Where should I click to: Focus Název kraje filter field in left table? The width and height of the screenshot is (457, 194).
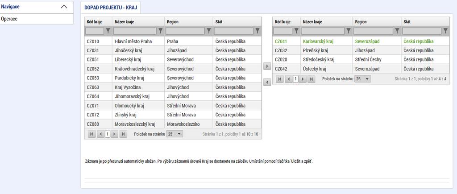pos(135,31)
